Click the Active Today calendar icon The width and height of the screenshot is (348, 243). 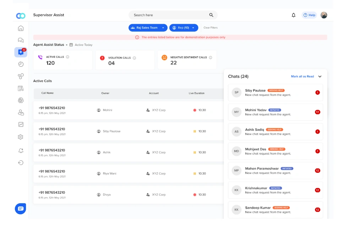(x=71, y=45)
